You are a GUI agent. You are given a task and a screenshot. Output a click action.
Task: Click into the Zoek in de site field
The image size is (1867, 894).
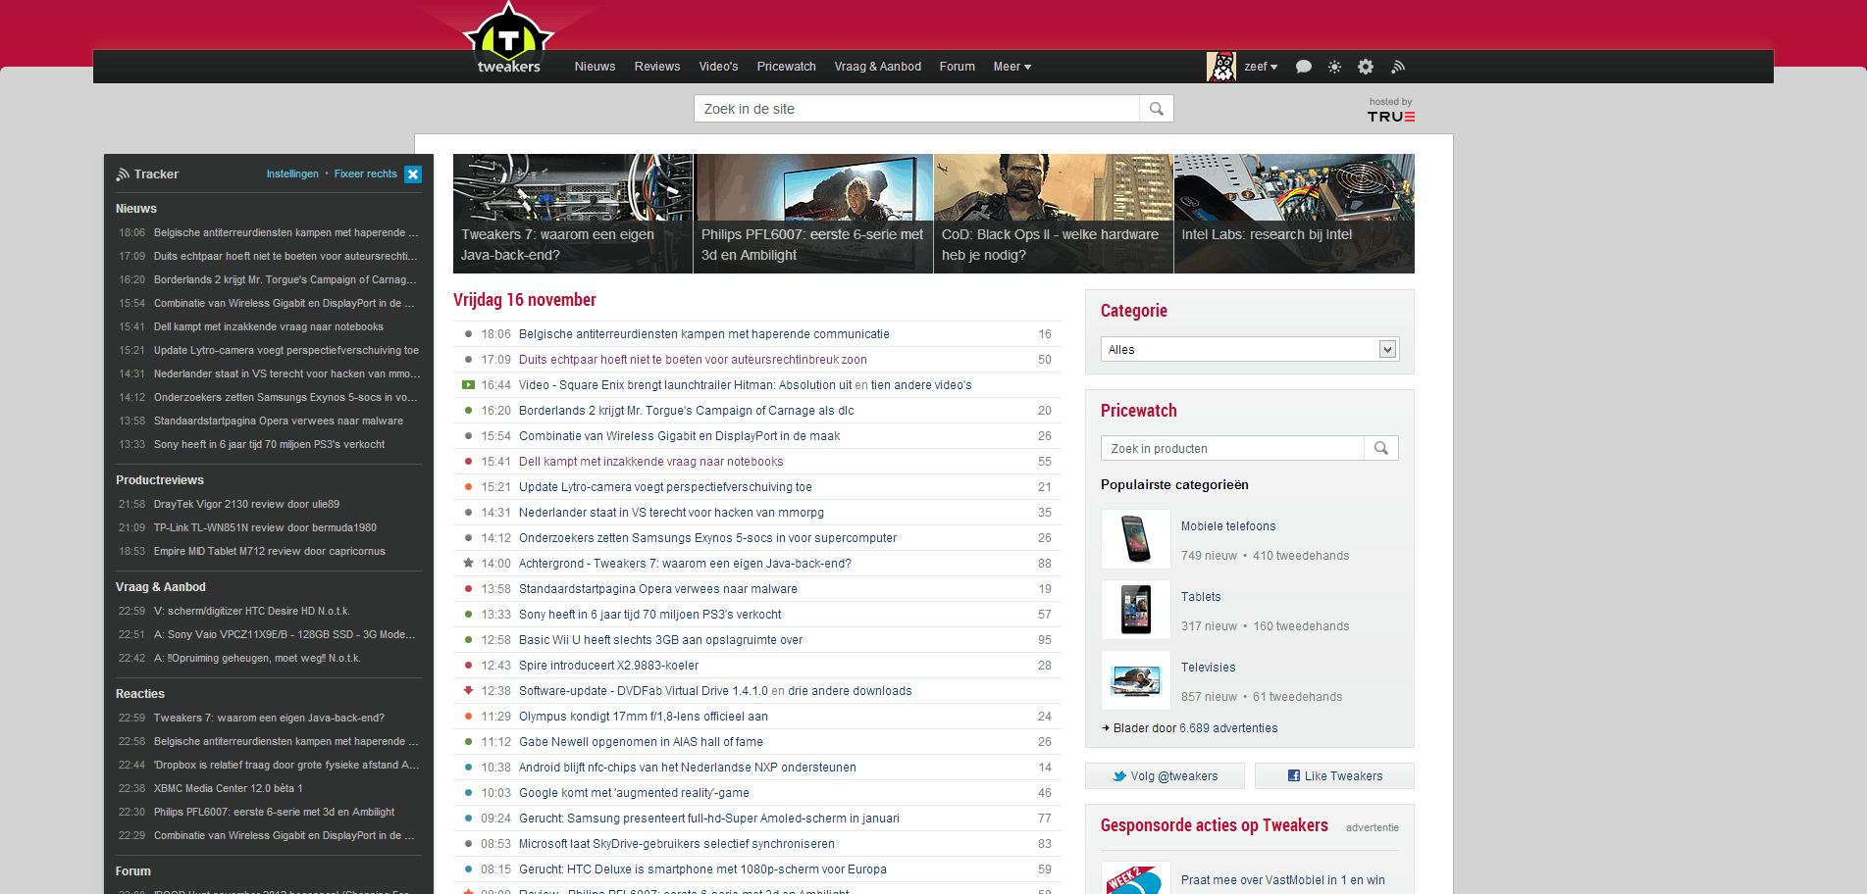point(916,109)
